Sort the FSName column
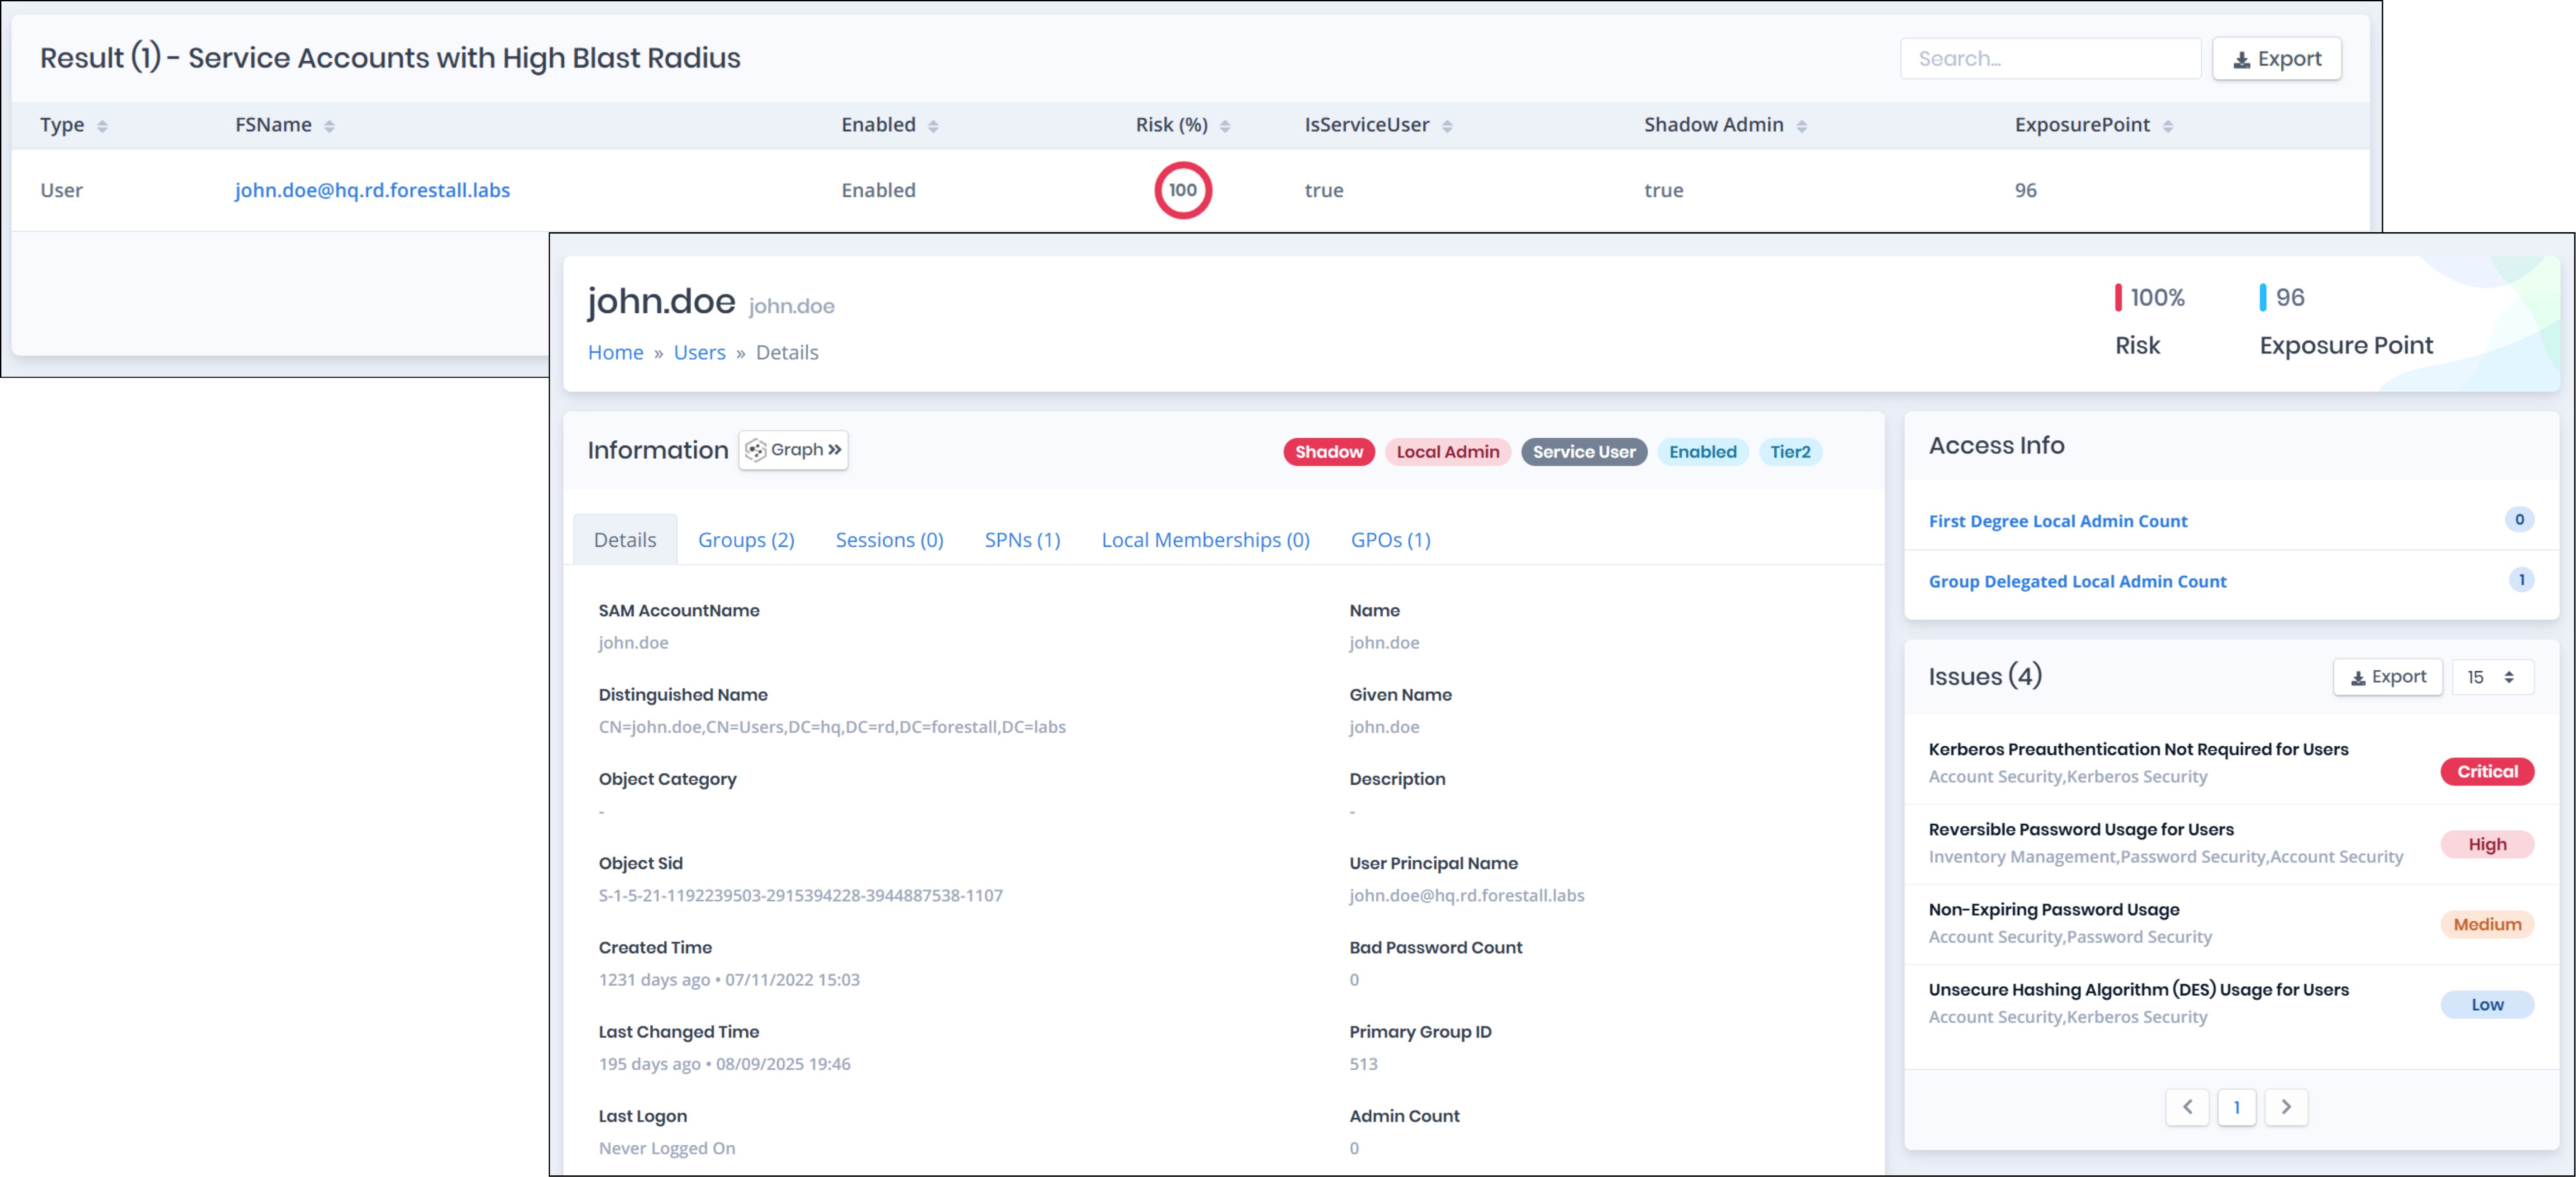The width and height of the screenshot is (2576, 1177). click(x=330, y=125)
